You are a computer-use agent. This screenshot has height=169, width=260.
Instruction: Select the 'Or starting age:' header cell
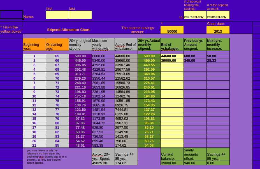[57, 44]
